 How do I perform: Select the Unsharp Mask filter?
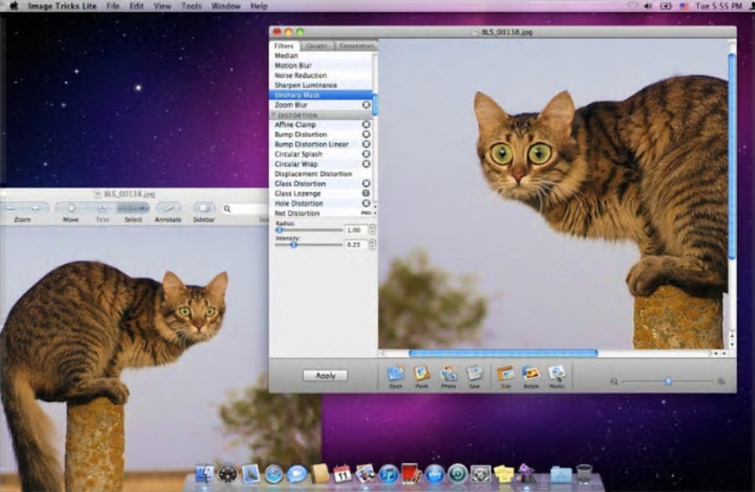321,95
